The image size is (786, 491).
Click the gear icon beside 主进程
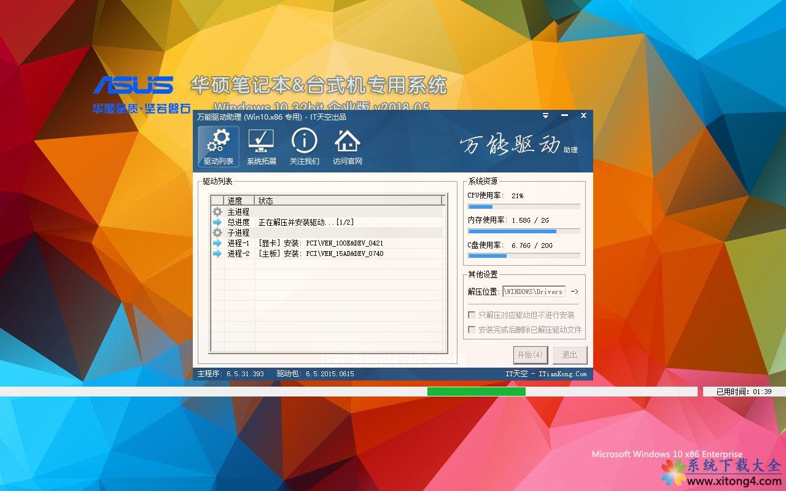(217, 212)
